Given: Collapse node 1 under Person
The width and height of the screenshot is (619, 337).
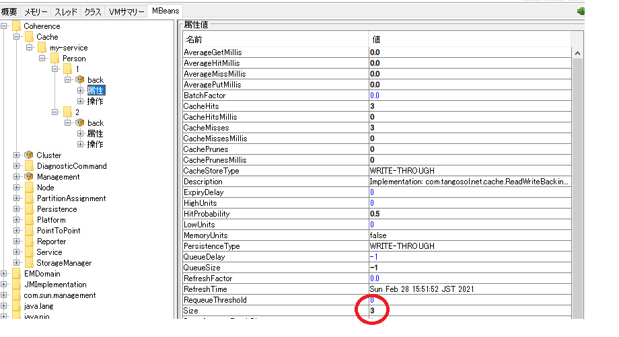Looking at the screenshot, I should coord(55,69).
